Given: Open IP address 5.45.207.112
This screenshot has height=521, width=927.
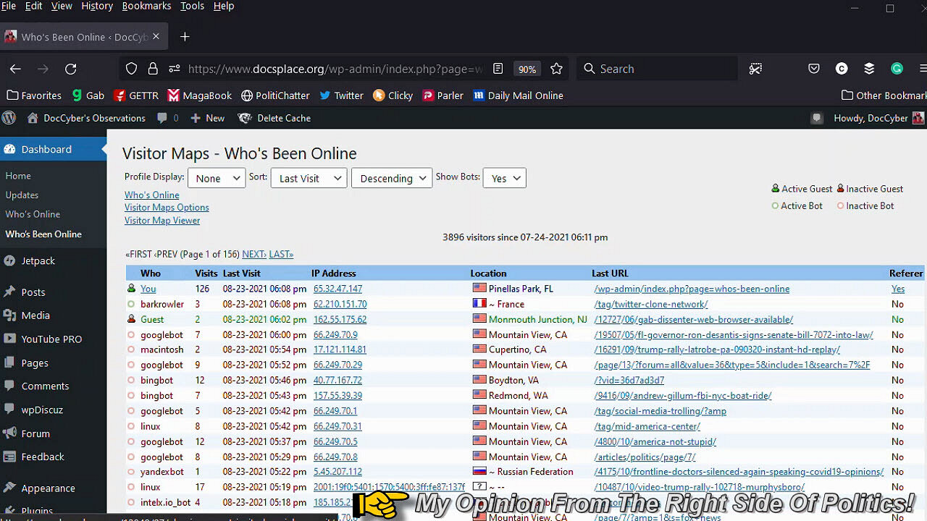Looking at the screenshot, I should coord(337,472).
